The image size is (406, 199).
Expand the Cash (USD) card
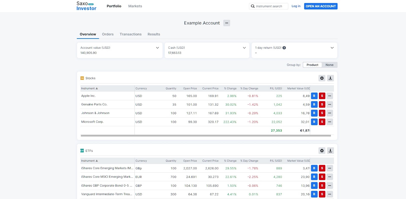coord(244,48)
